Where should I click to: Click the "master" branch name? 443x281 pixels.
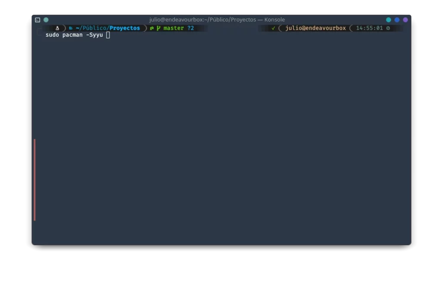(x=173, y=28)
